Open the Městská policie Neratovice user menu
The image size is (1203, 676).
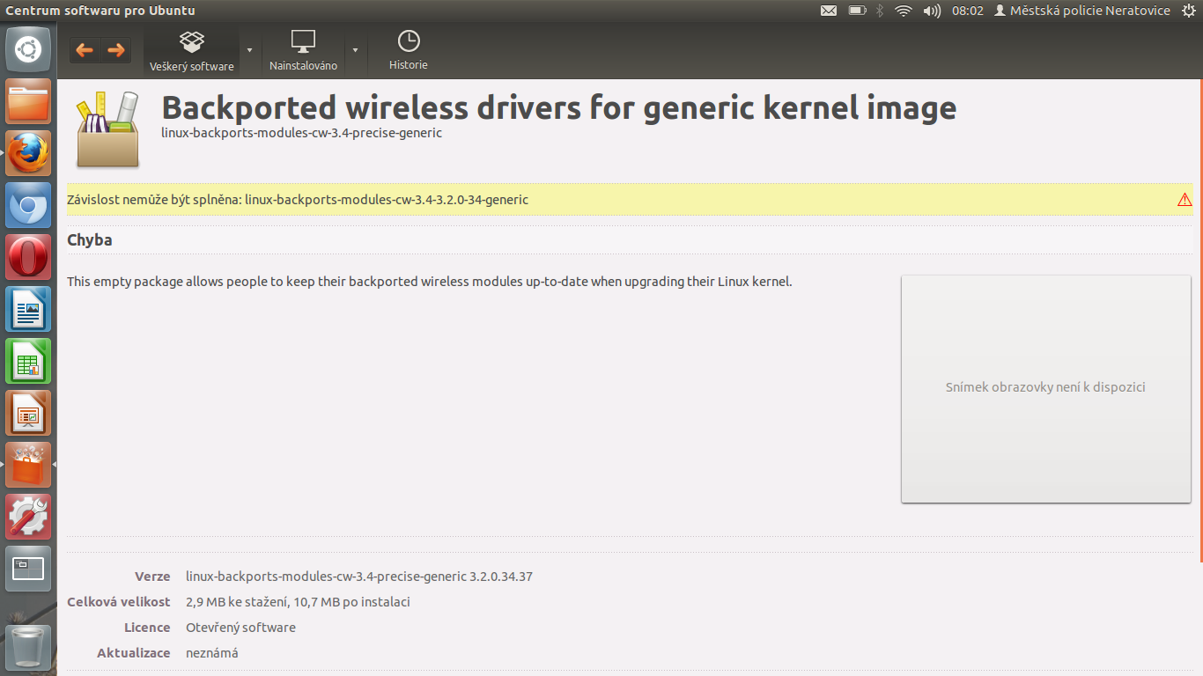(1082, 11)
